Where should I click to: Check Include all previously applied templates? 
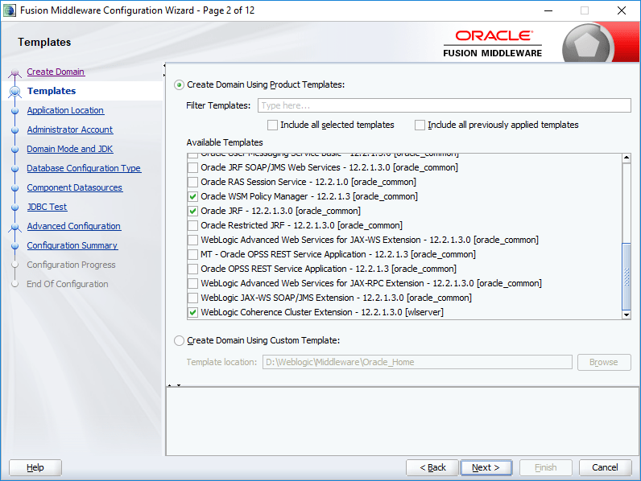click(x=420, y=125)
